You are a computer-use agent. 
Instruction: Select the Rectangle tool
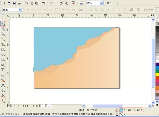click(3, 50)
